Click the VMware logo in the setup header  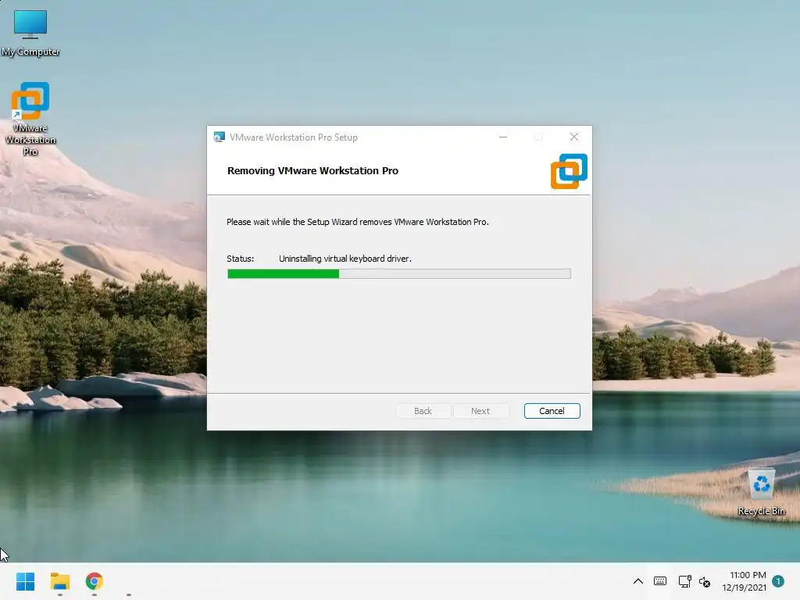[569, 171]
